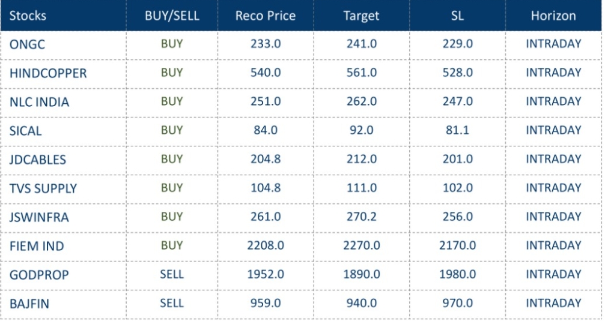The image size is (605, 321).
Task: Select the FIEM IND stock
Action: tap(37, 246)
